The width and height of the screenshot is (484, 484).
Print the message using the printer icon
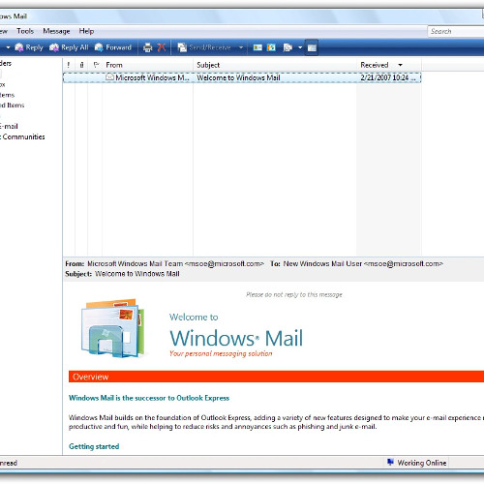tap(147, 47)
